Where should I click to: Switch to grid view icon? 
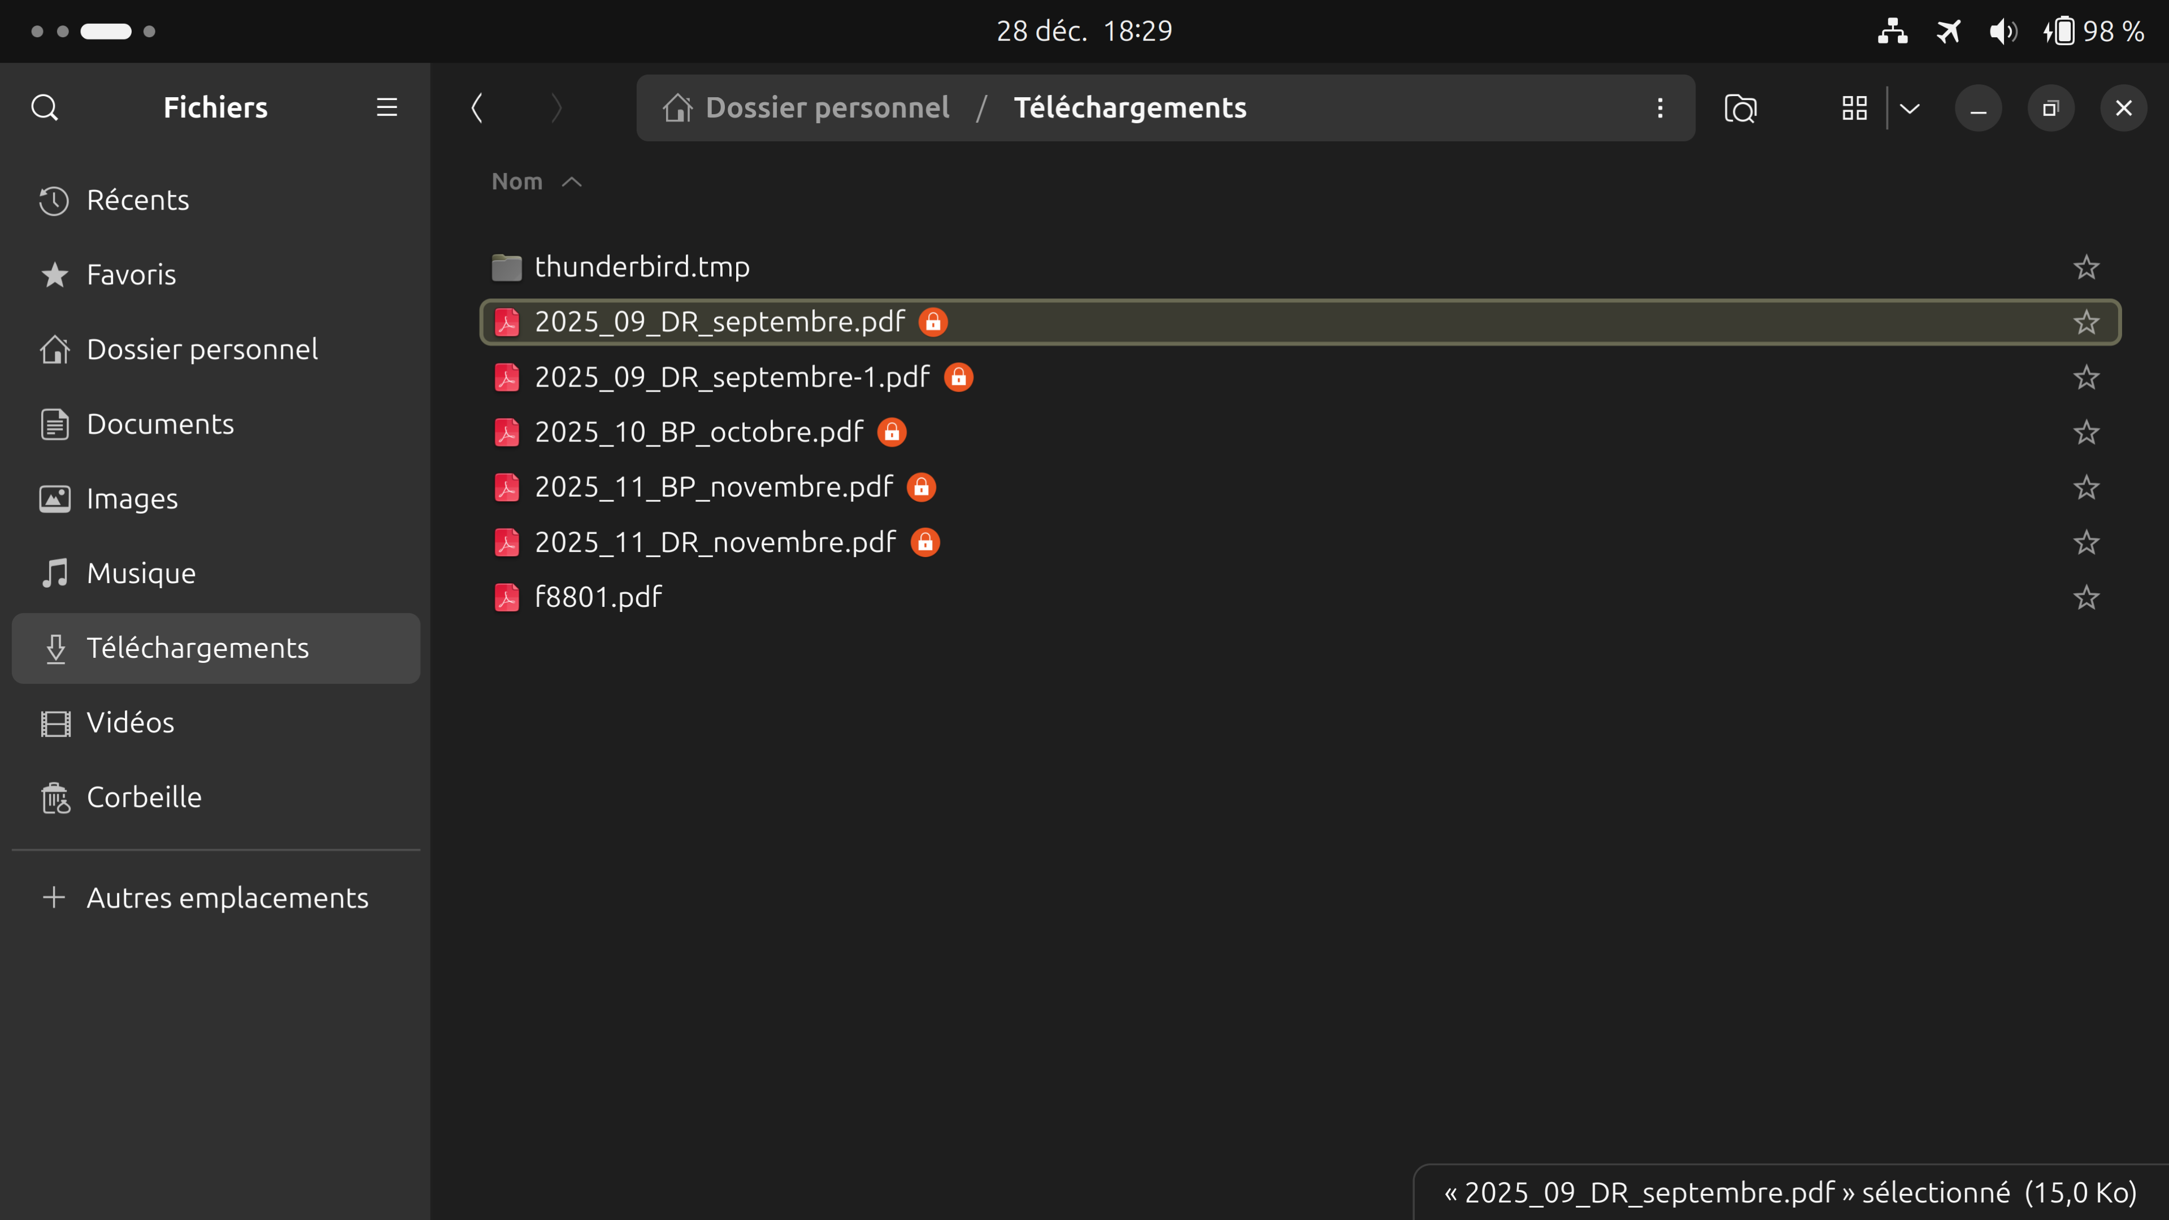(1854, 108)
